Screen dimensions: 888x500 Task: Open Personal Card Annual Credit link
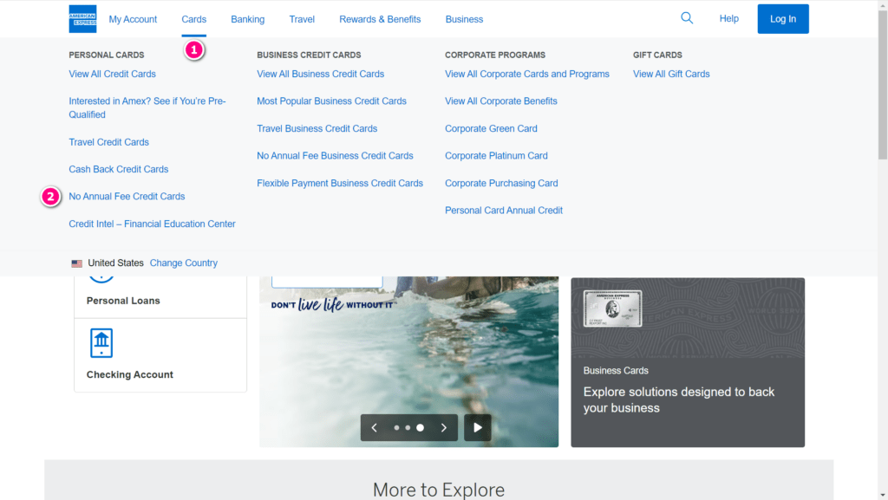(x=504, y=211)
